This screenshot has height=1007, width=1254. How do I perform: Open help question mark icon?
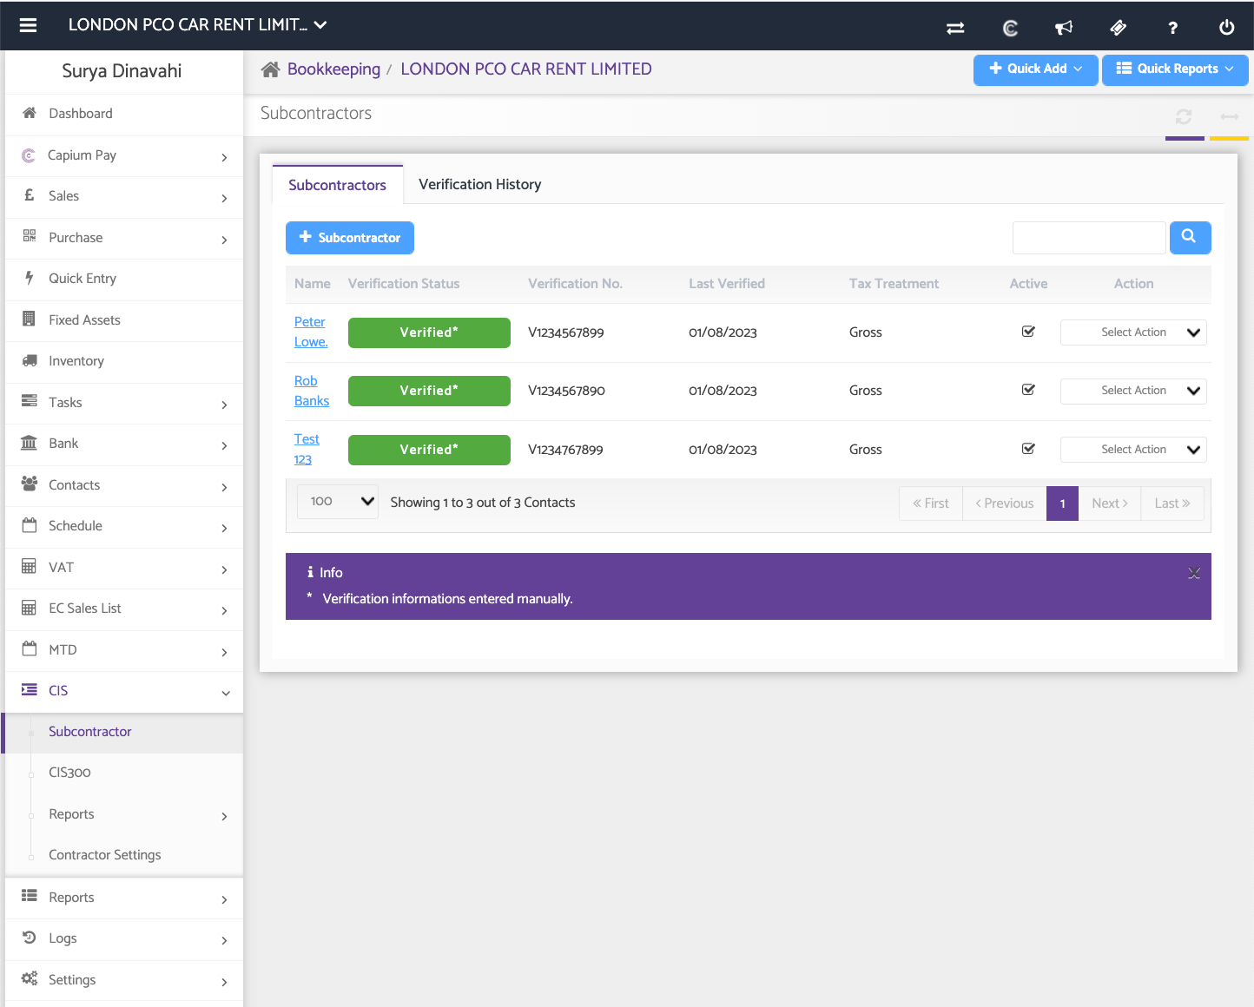coord(1172,28)
